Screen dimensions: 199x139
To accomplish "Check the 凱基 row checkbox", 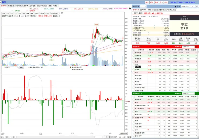I will pyautogui.click(x=133, y=62).
